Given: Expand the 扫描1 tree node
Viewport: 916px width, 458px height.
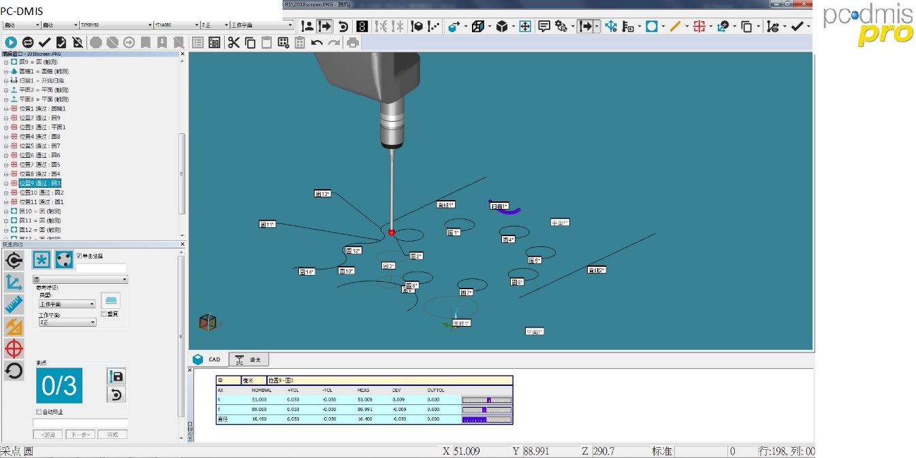Looking at the screenshot, I should [x=5, y=80].
